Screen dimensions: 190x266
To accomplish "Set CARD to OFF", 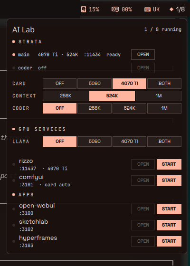I will [59, 84].
